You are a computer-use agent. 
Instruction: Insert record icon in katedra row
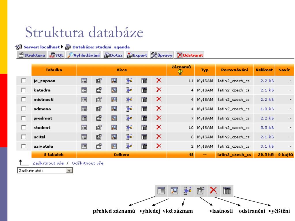click(x=129, y=90)
